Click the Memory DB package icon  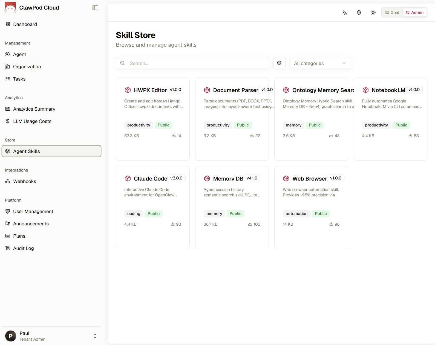click(207, 179)
